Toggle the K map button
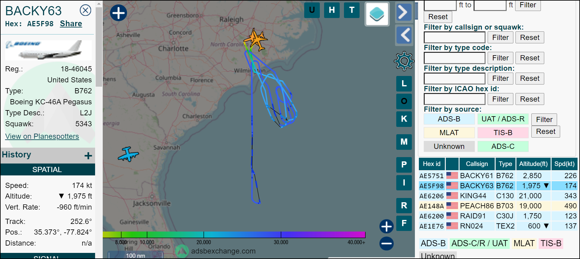The image size is (580, 259). (x=404, y=119)
